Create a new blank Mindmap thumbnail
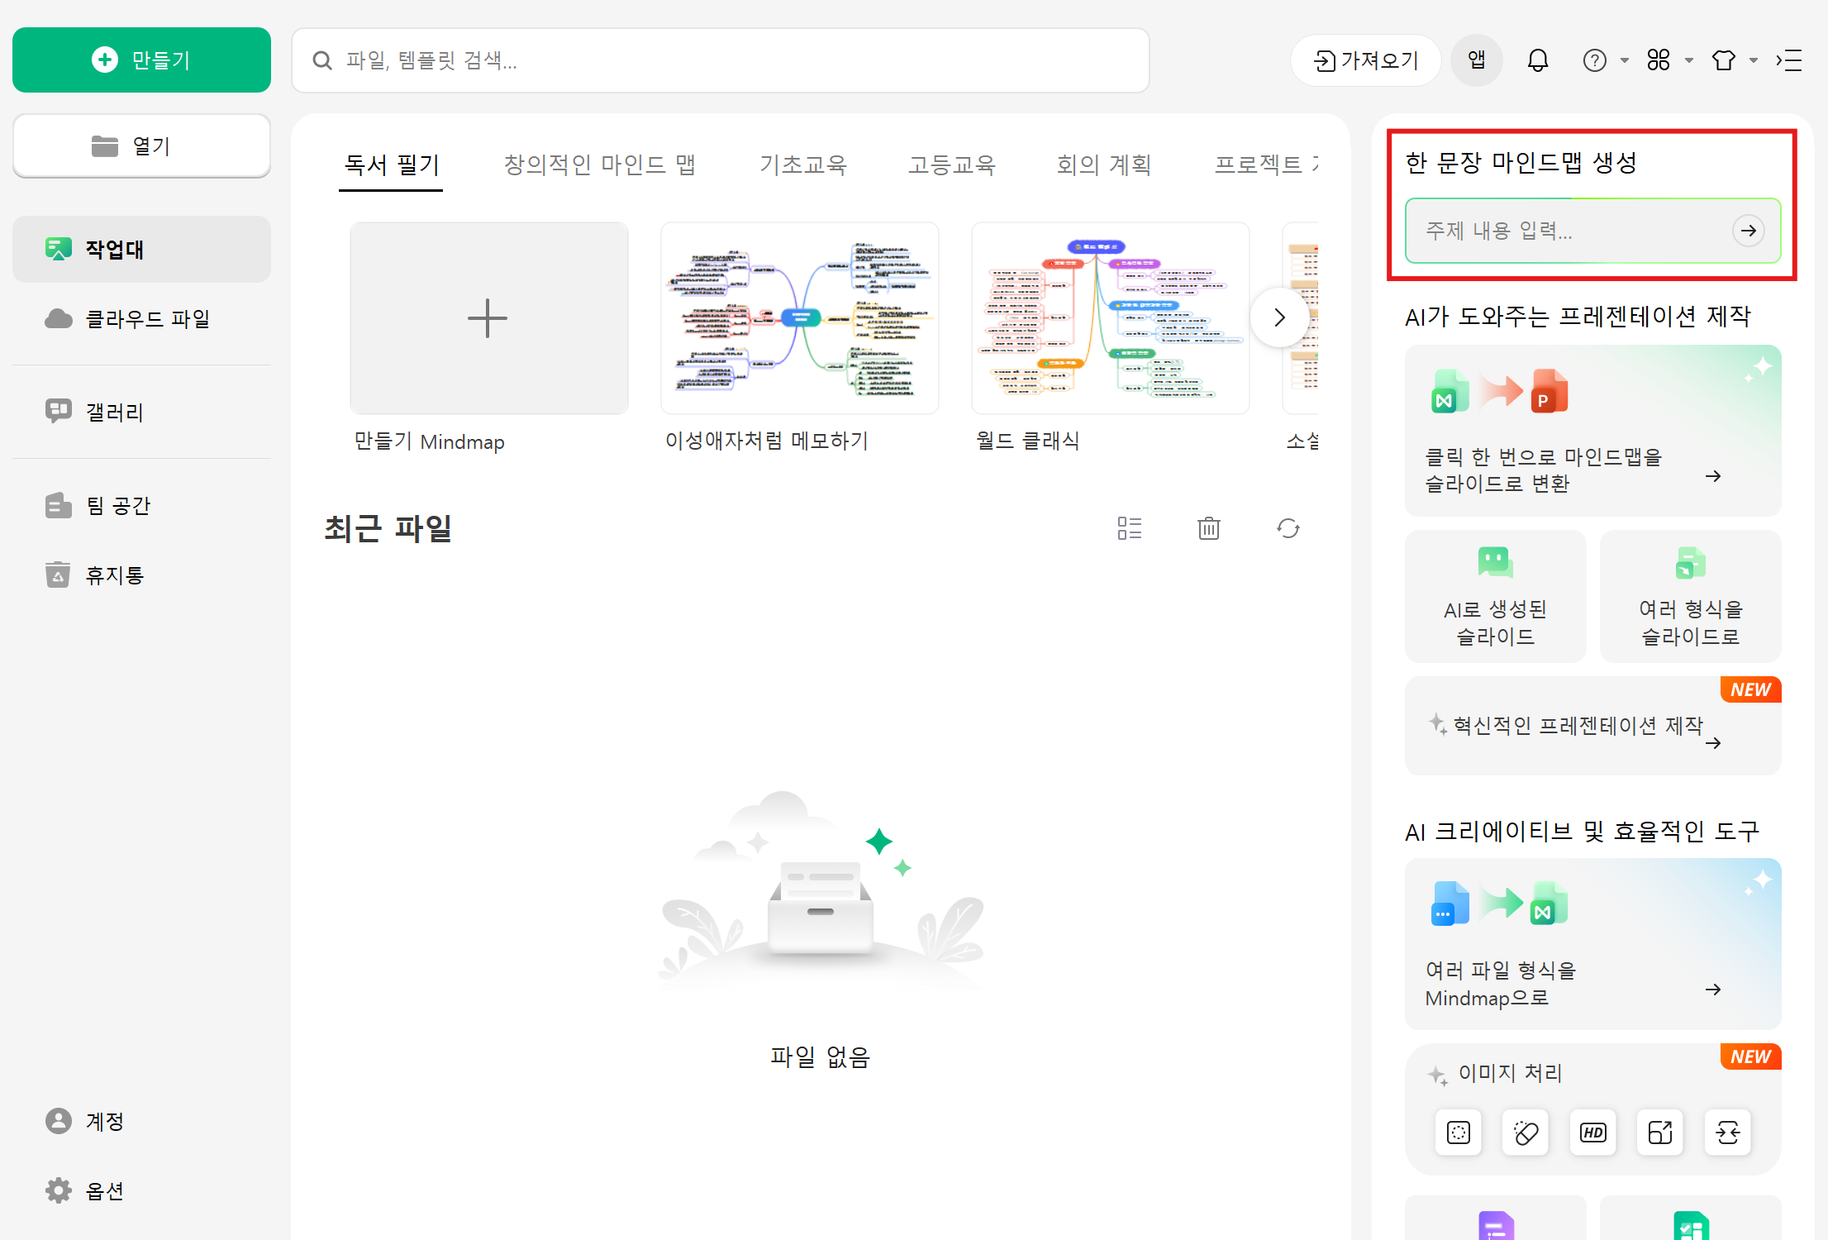Viewport: 1828px width, 1240px height. (488, 318)
